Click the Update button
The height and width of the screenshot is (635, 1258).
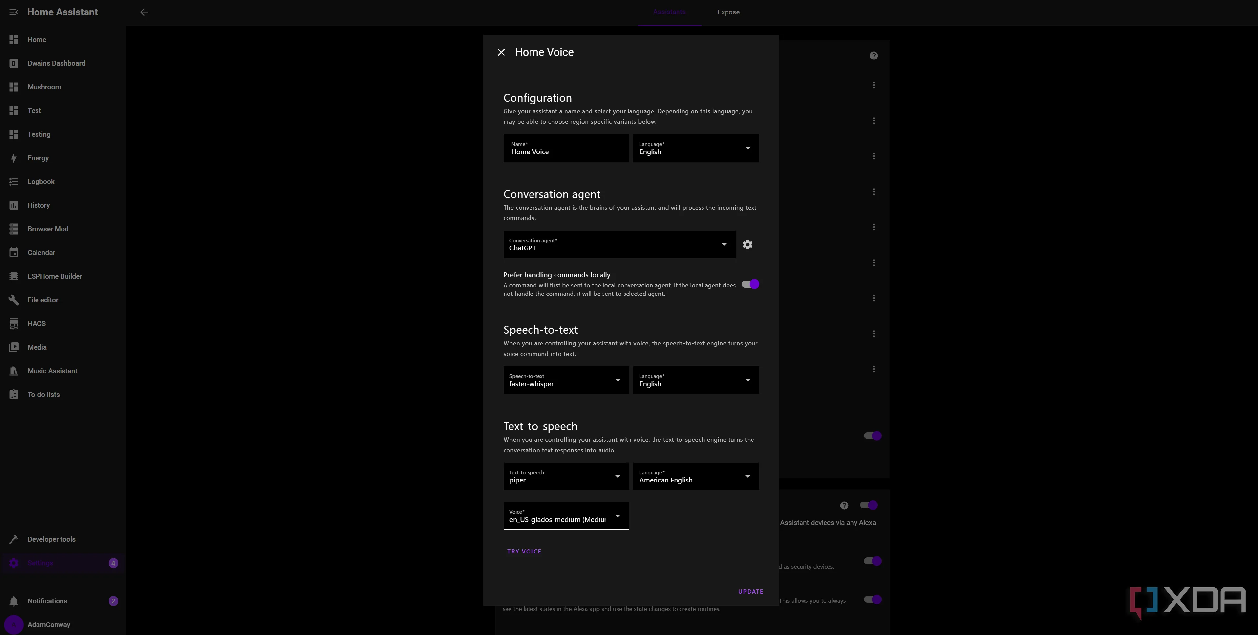750,592
